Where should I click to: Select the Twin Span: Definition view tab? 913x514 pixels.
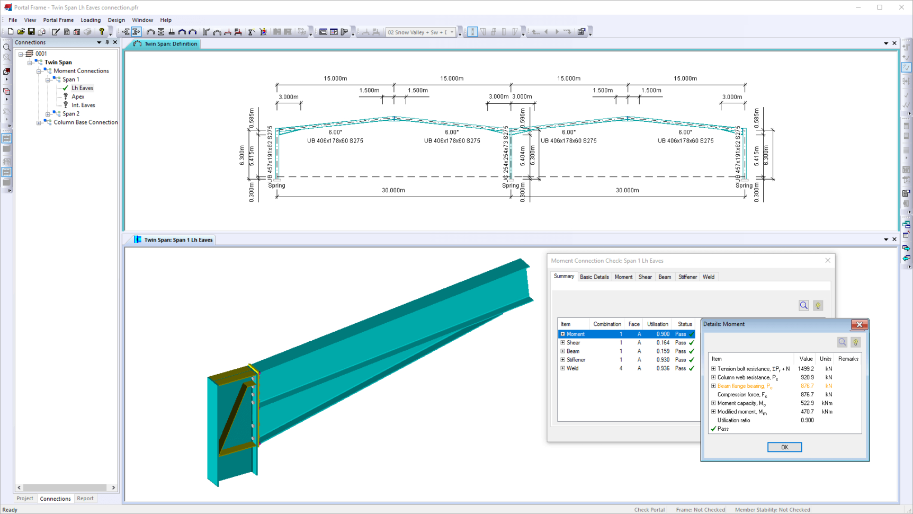166,44
